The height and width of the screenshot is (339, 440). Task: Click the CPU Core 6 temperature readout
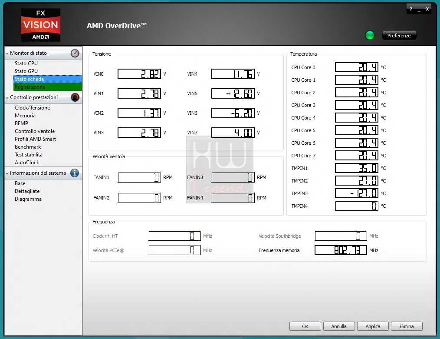[x=357, y=143]
